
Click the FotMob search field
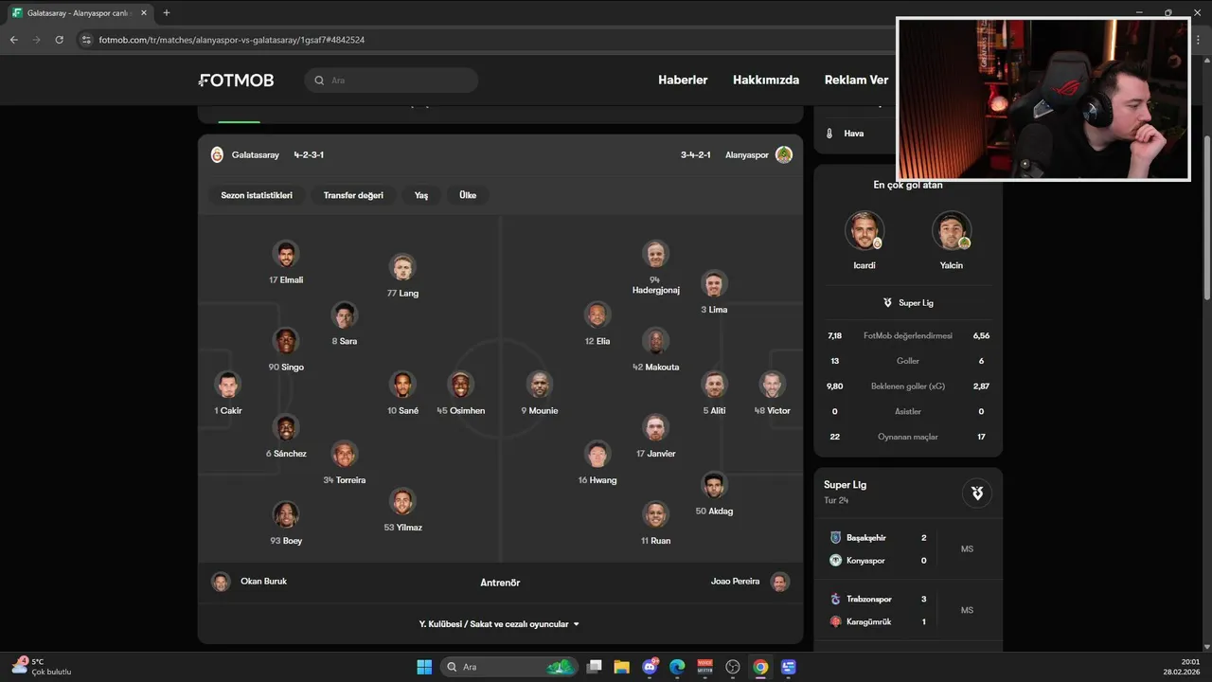click(x=391, y=81)
